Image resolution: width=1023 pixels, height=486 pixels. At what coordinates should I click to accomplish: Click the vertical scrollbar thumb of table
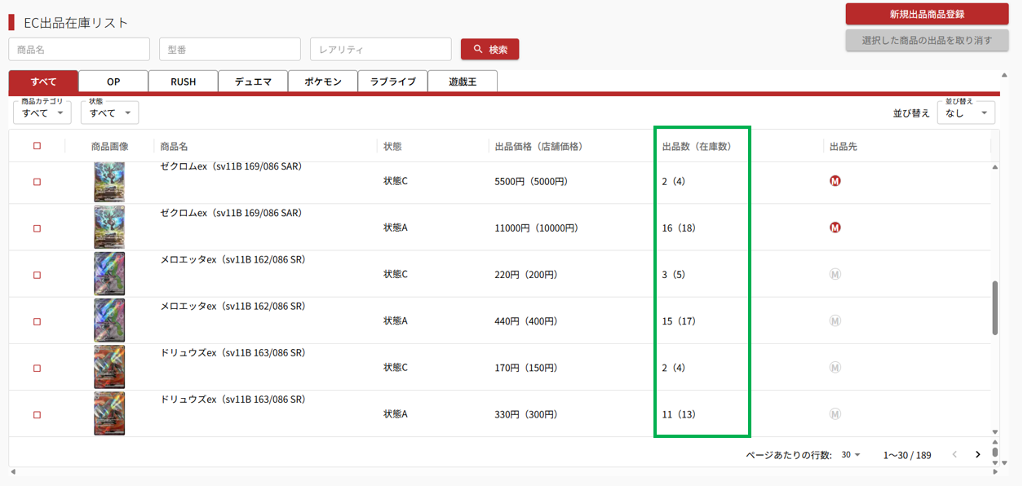[x=995, y=307]
